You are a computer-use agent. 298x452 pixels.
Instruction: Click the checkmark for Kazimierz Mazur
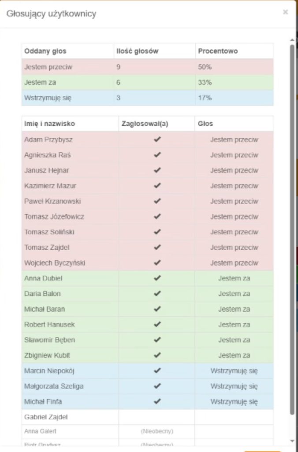pyautogui.click(x=157, y=186)
